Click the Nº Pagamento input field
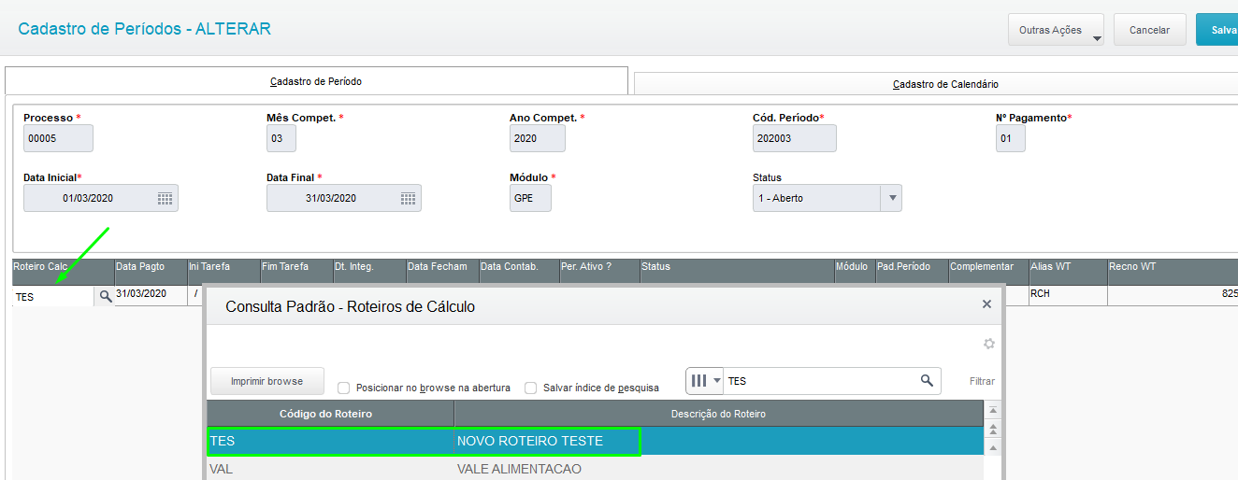This screenshot has width=1238, height=480. [x=1011, y=138]
